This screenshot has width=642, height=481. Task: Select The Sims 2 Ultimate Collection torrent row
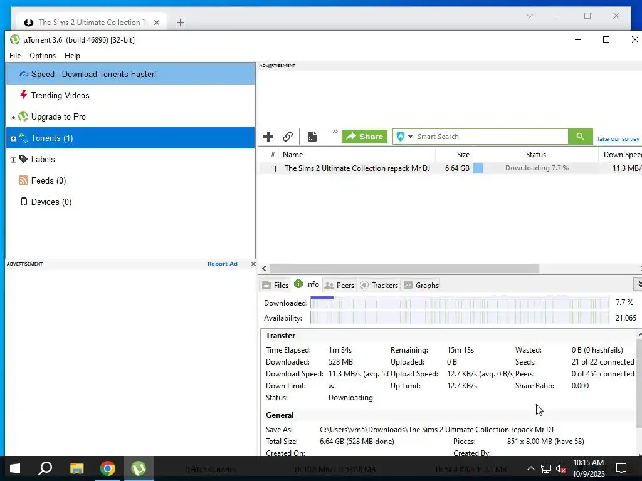point(450,168)
